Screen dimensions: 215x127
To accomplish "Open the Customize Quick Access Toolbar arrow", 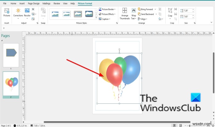I will point(4,28).
